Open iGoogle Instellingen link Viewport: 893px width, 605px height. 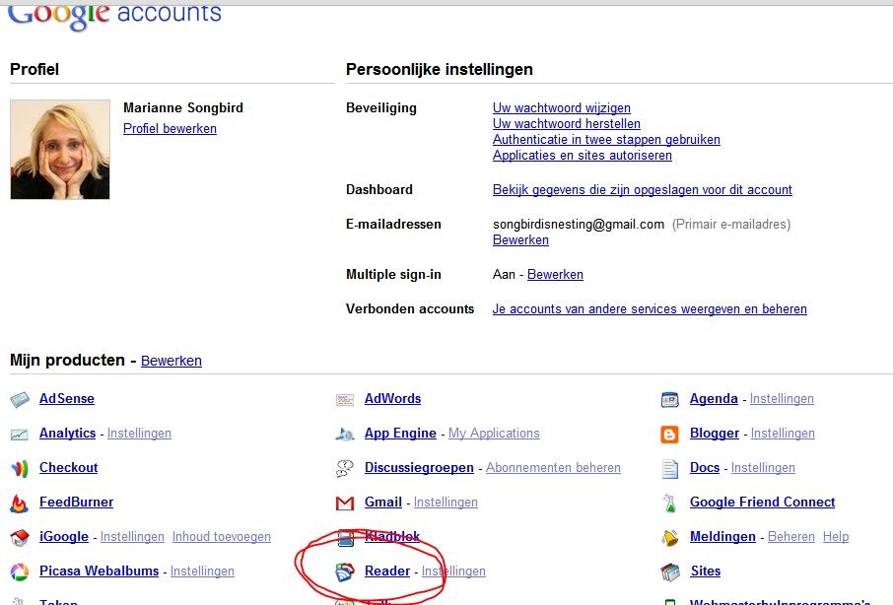[132, 536]
